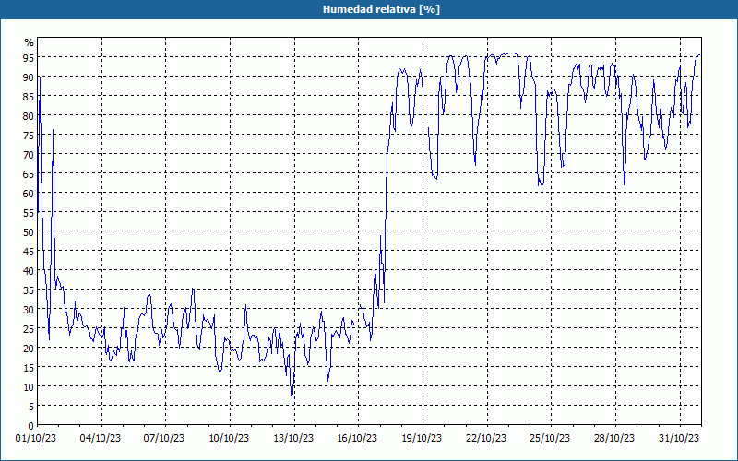738x461 pixels.
Task: Click the 04/10/23 date label
Action: [x=101, y=438]
